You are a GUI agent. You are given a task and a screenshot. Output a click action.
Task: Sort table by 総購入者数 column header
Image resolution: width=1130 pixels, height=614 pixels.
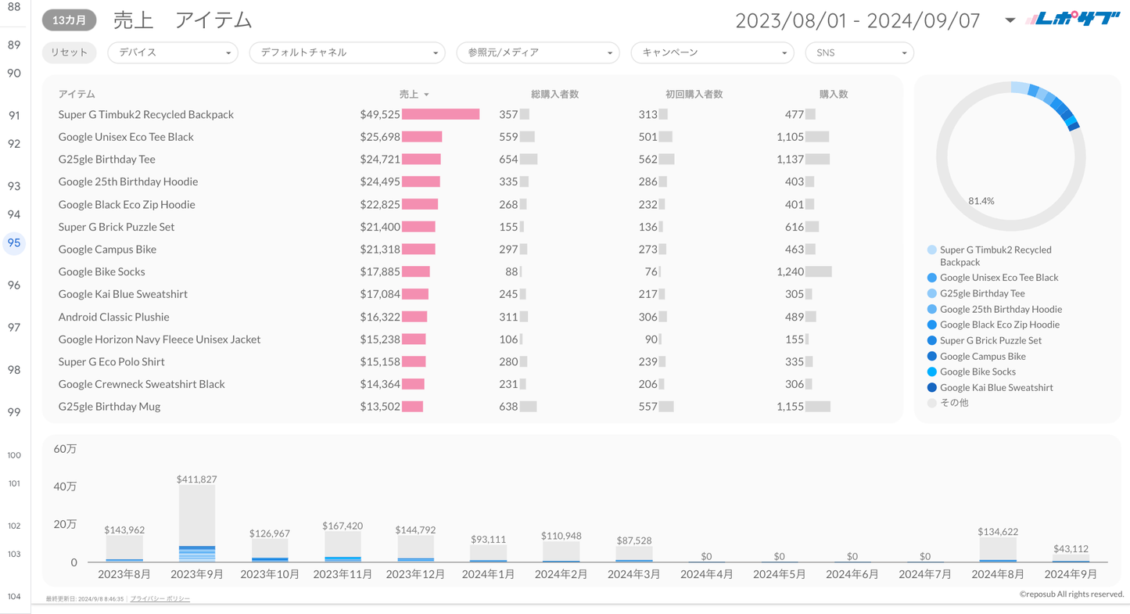click(554, 94)
